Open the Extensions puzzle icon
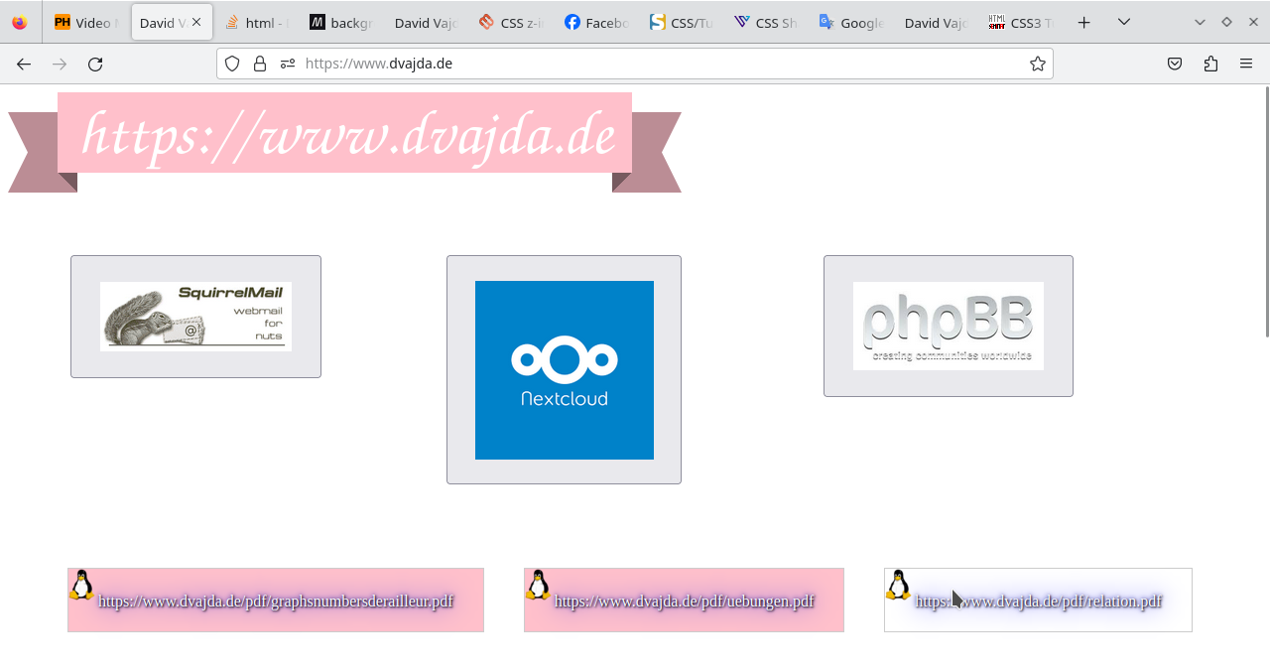This screenshot has height=671, width=1270. 1210,64
